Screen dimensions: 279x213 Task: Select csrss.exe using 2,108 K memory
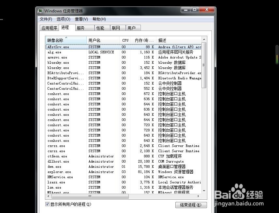124,151
